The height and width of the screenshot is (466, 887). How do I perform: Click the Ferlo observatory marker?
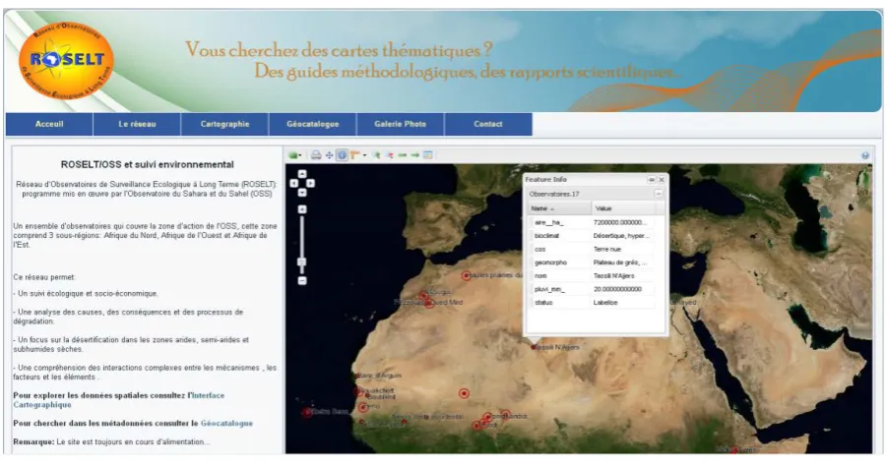(x=363, y=407)
